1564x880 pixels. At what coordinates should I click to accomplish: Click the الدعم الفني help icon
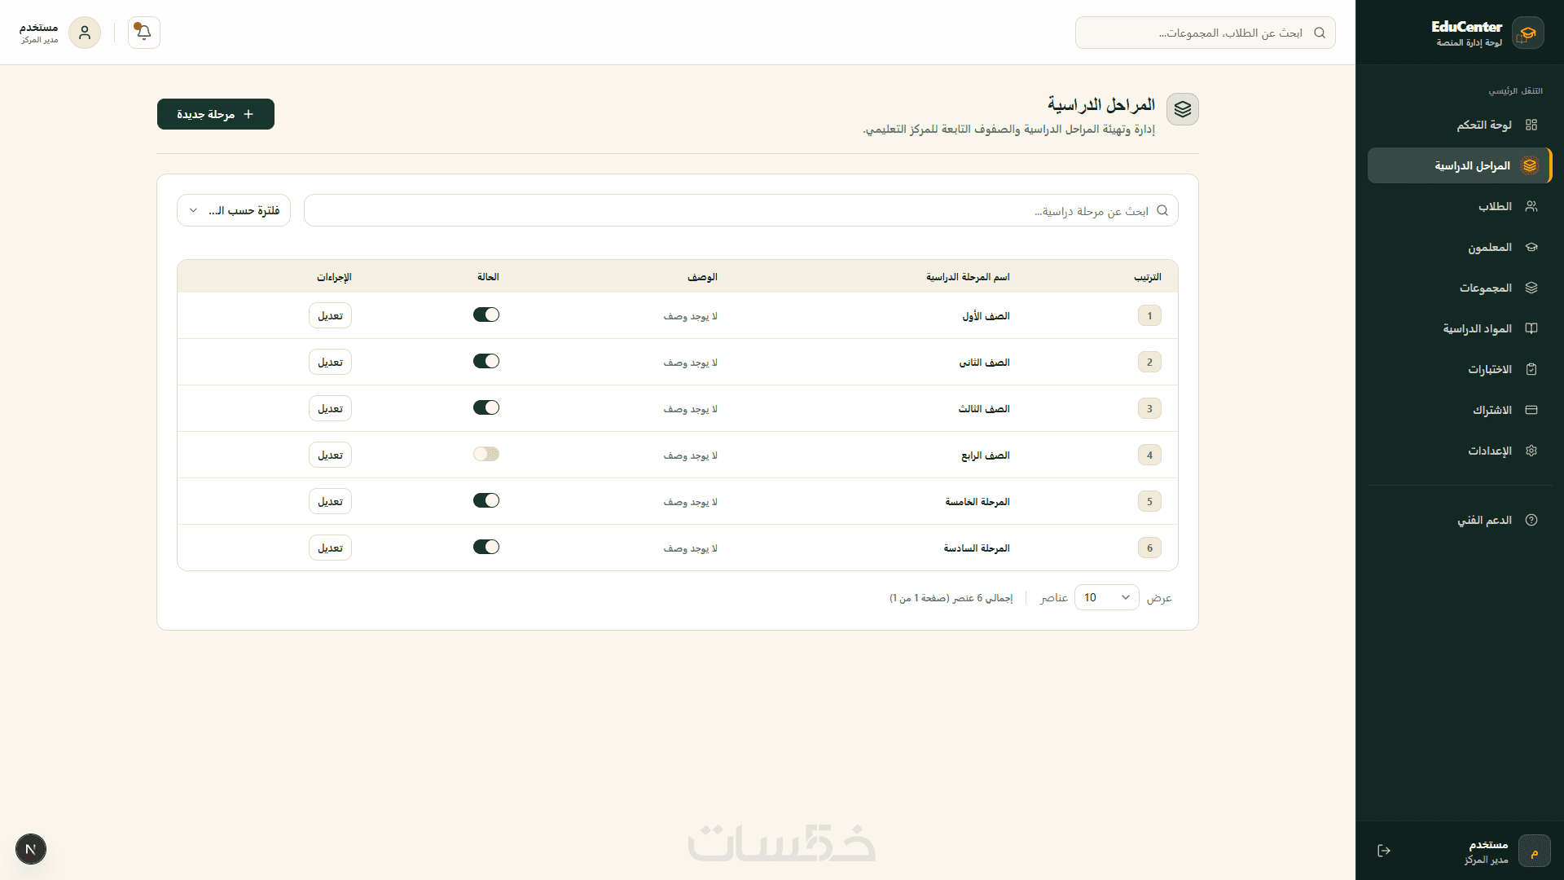[x=1531, y=520]
